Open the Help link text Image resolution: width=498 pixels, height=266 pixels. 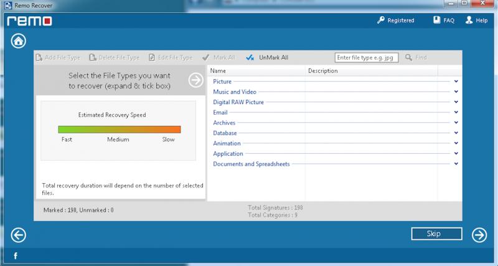[481, 21]
